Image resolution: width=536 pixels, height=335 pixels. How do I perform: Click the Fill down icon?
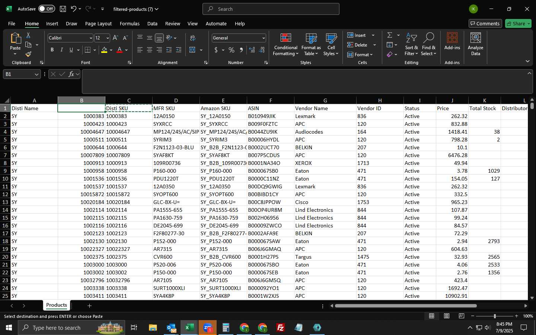pos(390,45)
